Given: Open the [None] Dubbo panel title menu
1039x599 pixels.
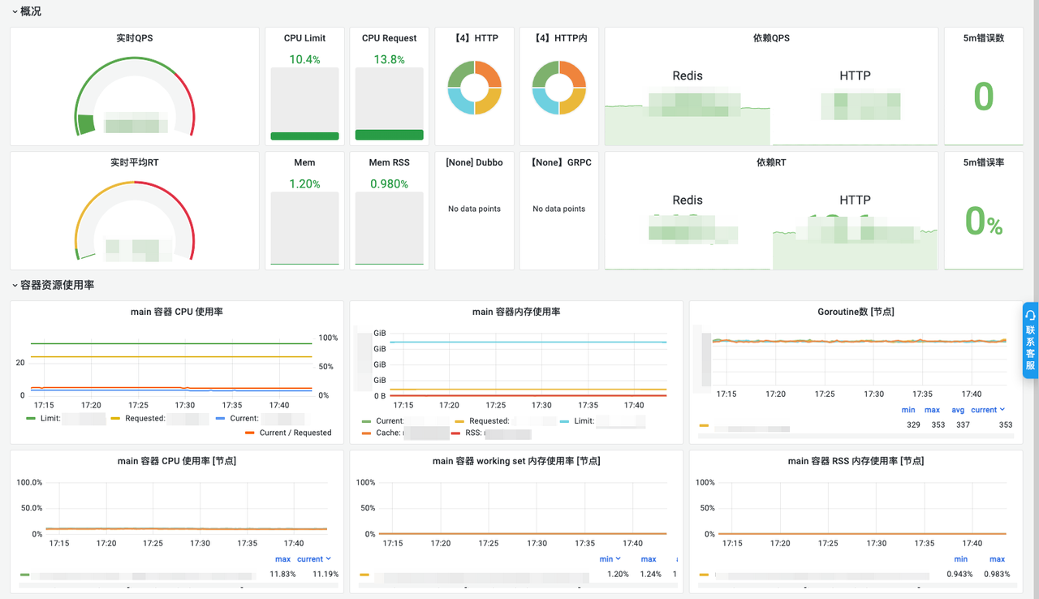Looking at the screenshot, I should click(x=474, y=162).
